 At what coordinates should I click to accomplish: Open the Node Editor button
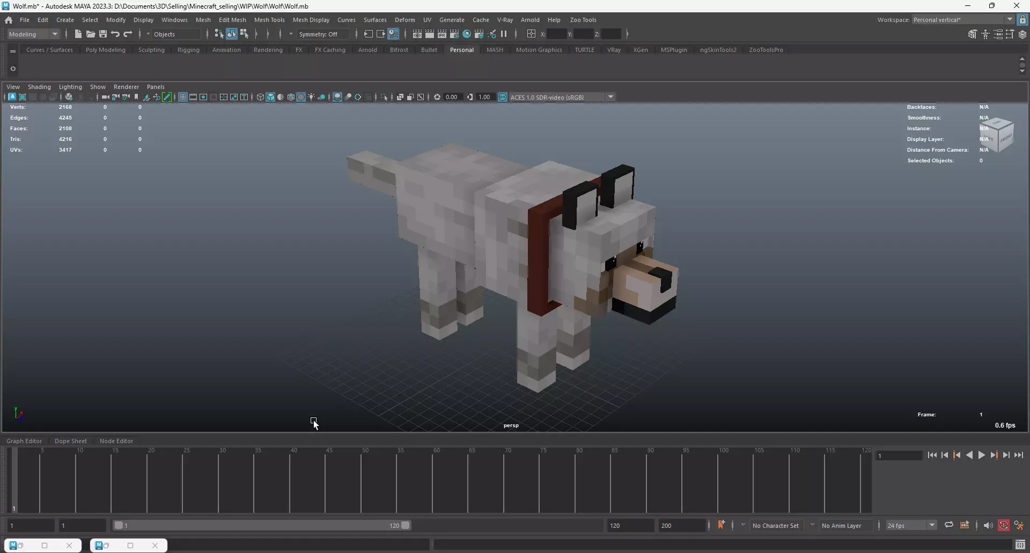(x=116, y=441)
